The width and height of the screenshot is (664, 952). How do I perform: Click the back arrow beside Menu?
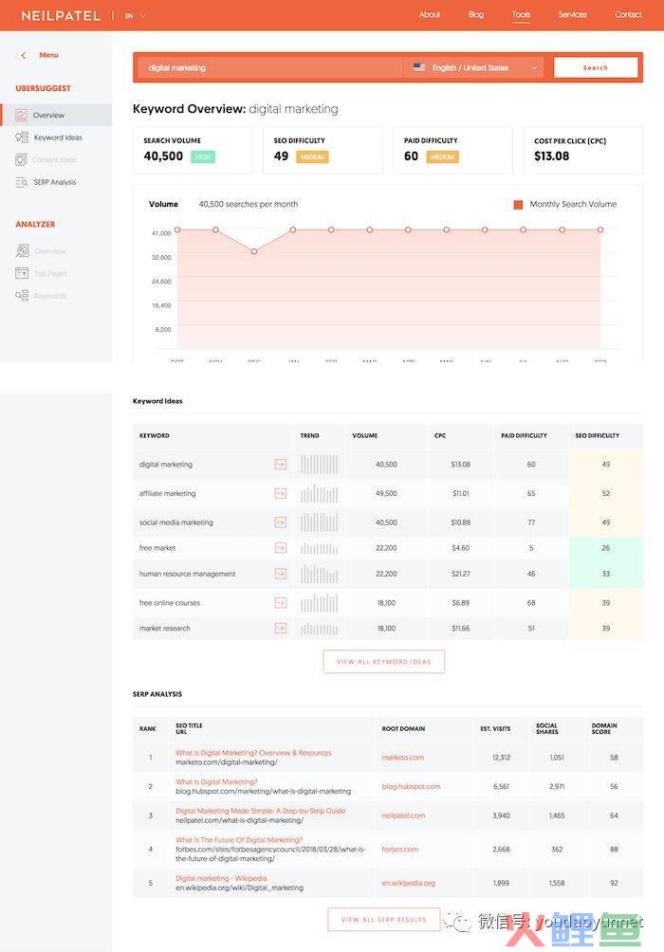[24, 55]
